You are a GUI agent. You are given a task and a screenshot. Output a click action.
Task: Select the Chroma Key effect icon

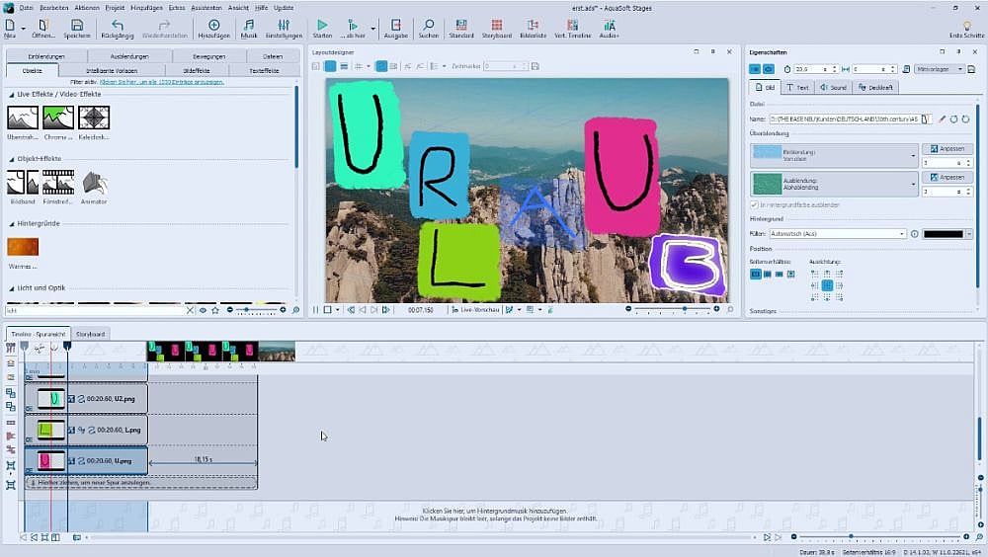pos(58,119)
